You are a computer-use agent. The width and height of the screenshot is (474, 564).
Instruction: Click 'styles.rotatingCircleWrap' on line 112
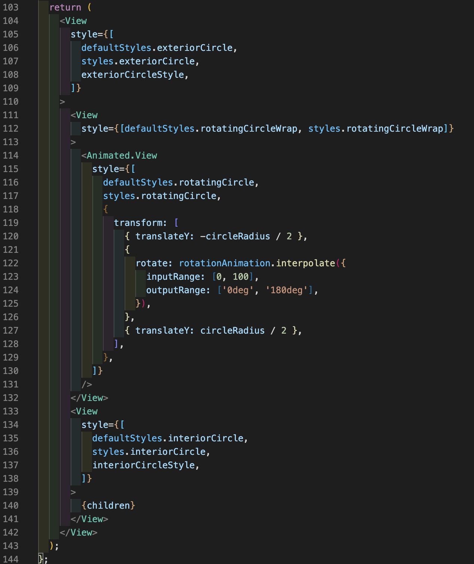click(376, 128)
